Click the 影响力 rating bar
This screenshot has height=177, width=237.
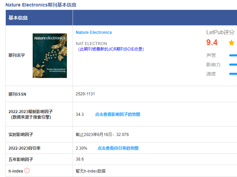pyautogui.click(x=233, y=65)
